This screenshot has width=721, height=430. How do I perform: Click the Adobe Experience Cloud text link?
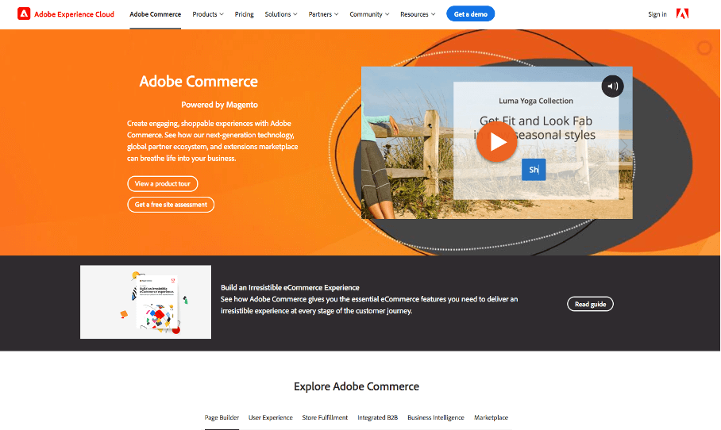pyautogui.click(x=74, y=14)
